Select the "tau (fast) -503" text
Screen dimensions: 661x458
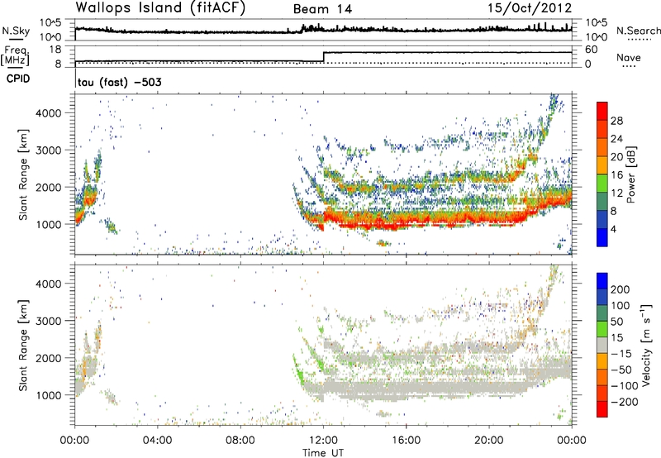119,82
